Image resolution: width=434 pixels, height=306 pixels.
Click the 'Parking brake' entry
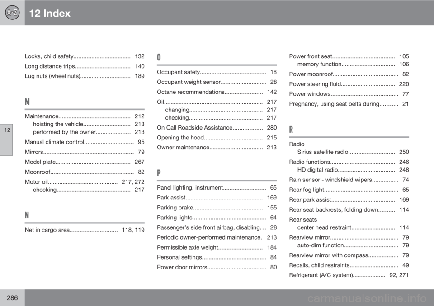coord(217,208)
